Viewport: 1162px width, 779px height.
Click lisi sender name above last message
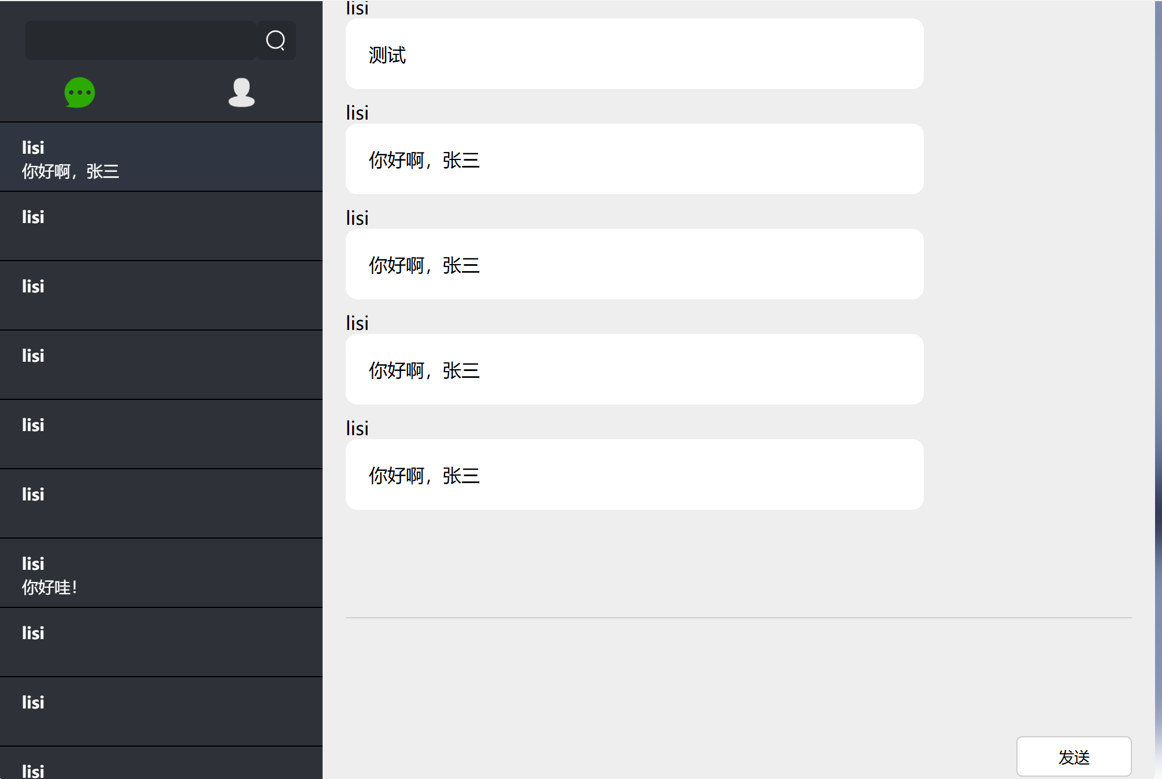[357, 428]
